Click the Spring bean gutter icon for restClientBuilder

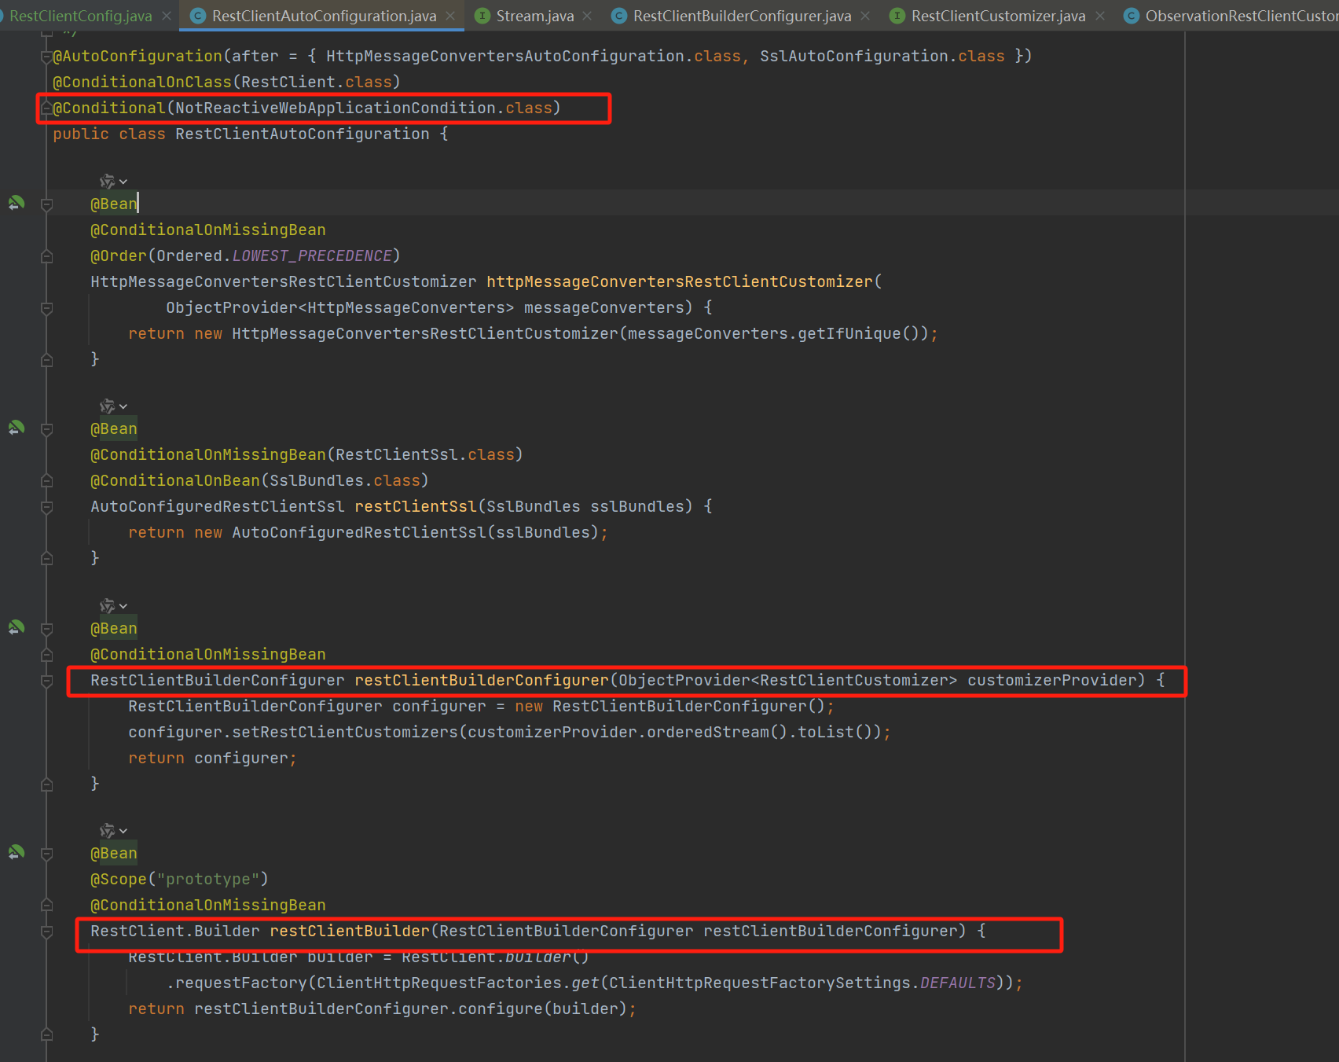(x=16, y=853)
